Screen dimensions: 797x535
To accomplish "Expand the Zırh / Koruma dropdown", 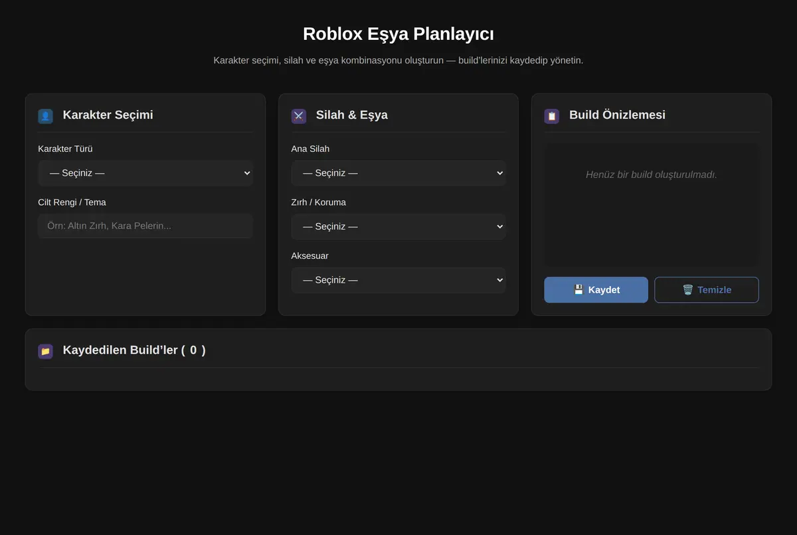I will 398,226.
